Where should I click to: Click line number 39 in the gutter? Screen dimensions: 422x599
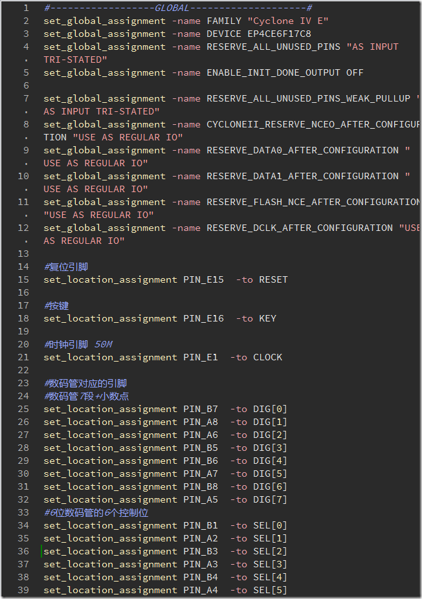[23, 591]
